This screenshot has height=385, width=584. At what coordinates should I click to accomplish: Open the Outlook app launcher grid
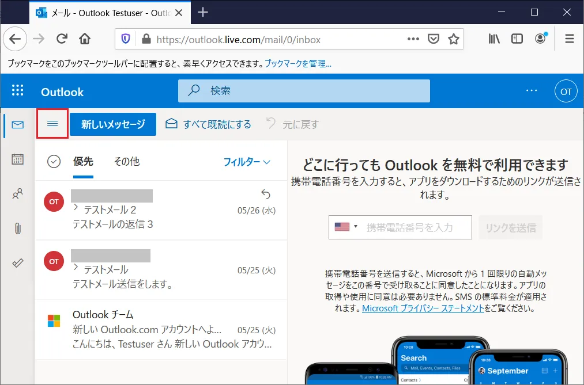pyautogui.click(x=17, y=90)
